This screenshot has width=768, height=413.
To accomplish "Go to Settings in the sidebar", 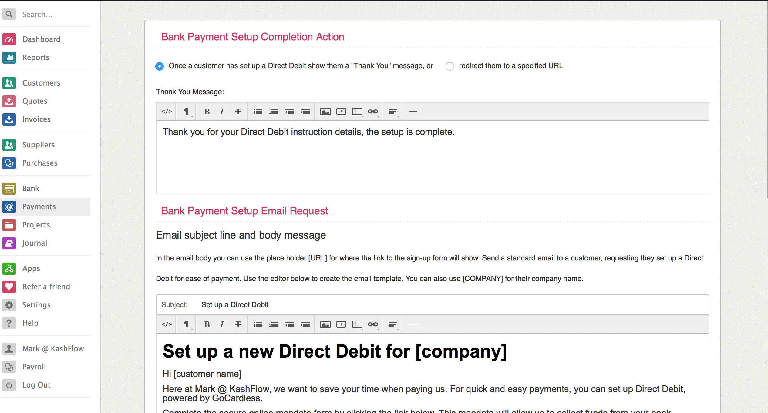I will pos(36,305).
